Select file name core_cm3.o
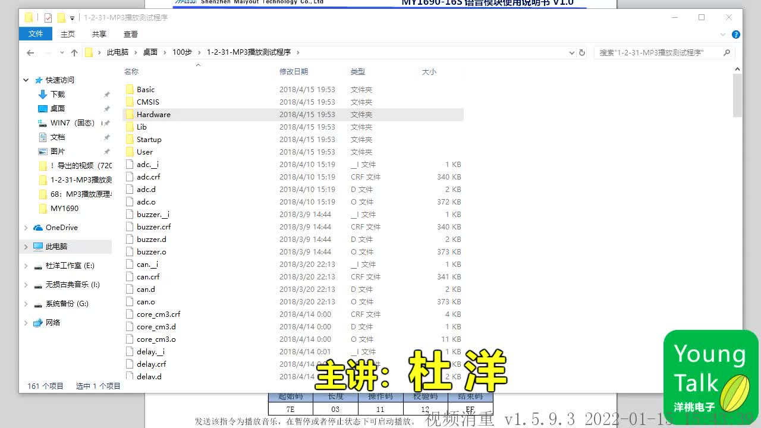This screenshot has height=428, width=761. (x=156, y=339)
